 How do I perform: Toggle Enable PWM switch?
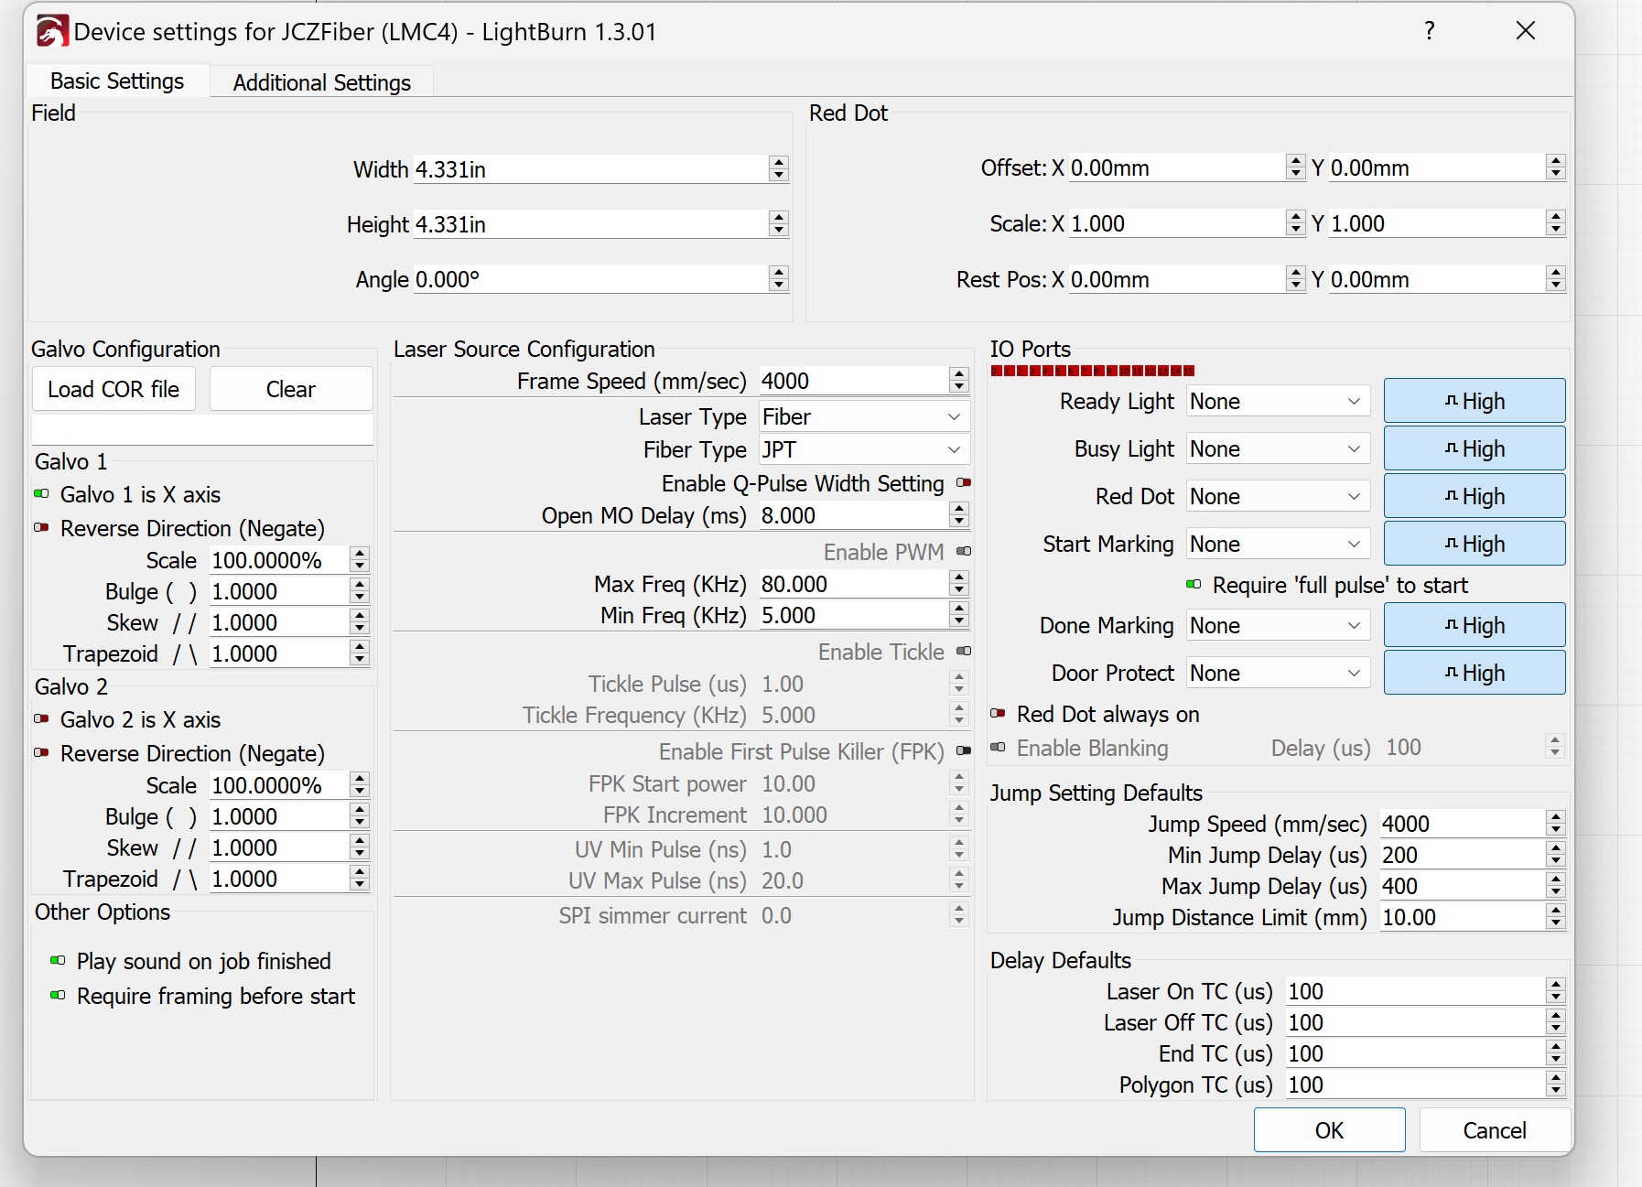point(963,552)
